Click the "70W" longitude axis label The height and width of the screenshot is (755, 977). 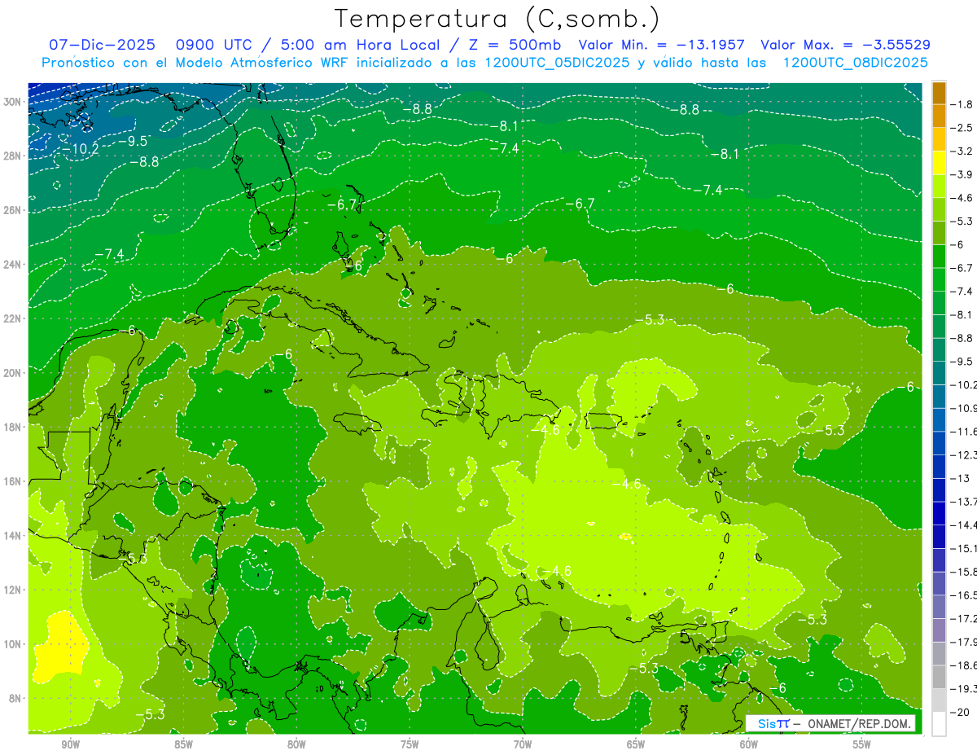523,744
